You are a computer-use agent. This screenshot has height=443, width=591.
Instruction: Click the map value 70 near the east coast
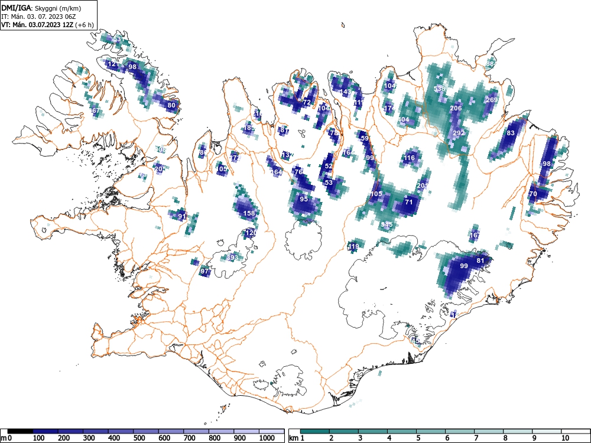point(533,194)
